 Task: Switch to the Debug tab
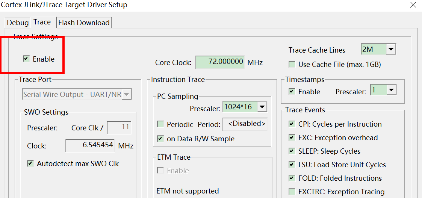[18, 23]
